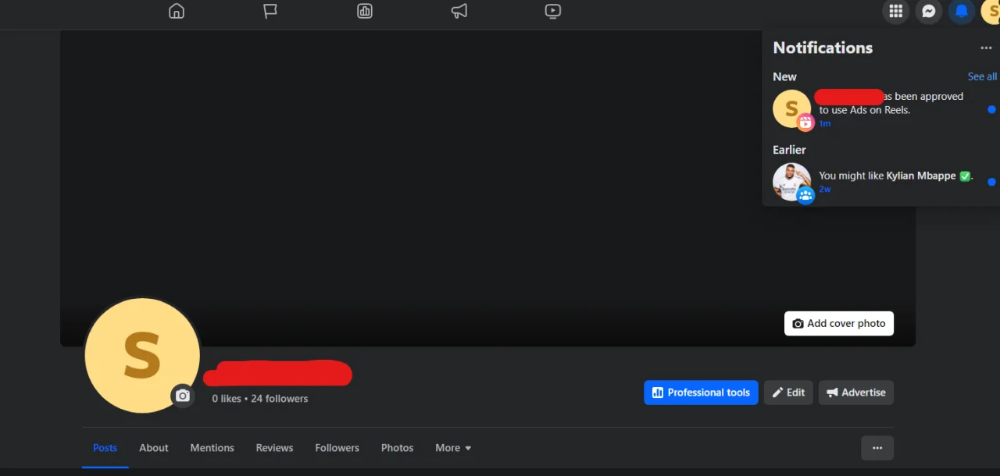Screen dimensions: 1000x476
Task: Open the Insights chart icon
Action: click(365, 11)
